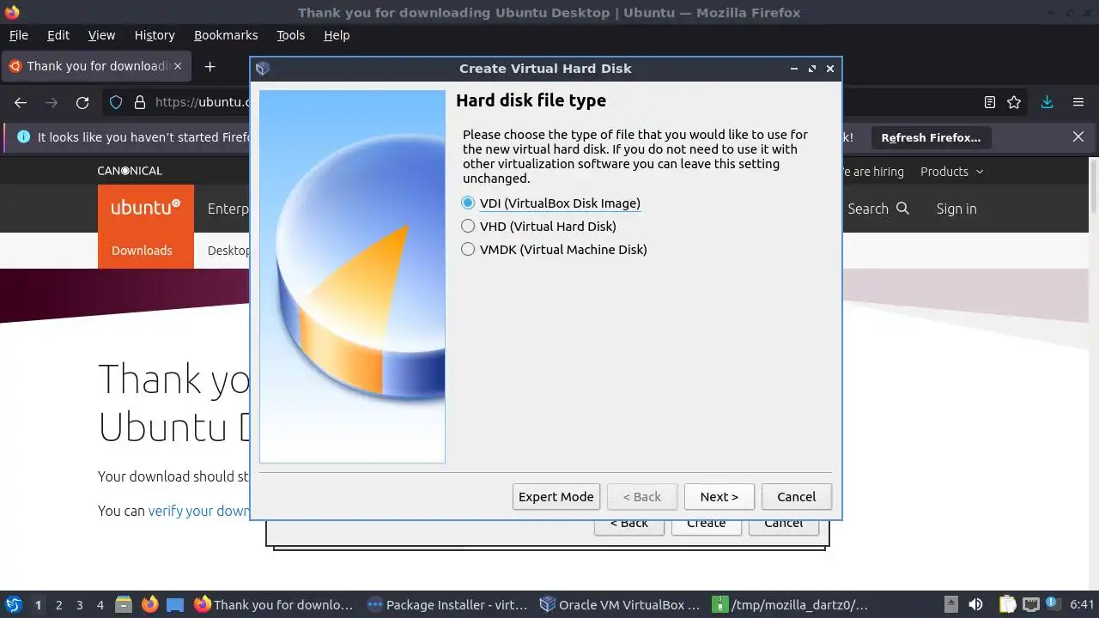The image size is (1099, 618).
Task: Select the VHD (Virtual Hard Disk) option
Action: pyautogui.click(x=539, y=227)
